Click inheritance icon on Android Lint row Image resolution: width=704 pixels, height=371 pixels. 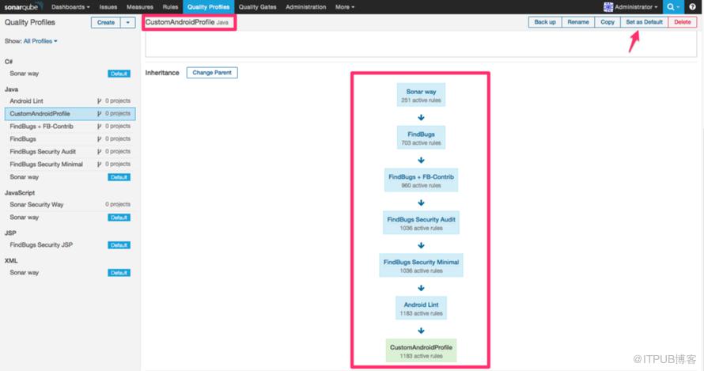[99, 101]
